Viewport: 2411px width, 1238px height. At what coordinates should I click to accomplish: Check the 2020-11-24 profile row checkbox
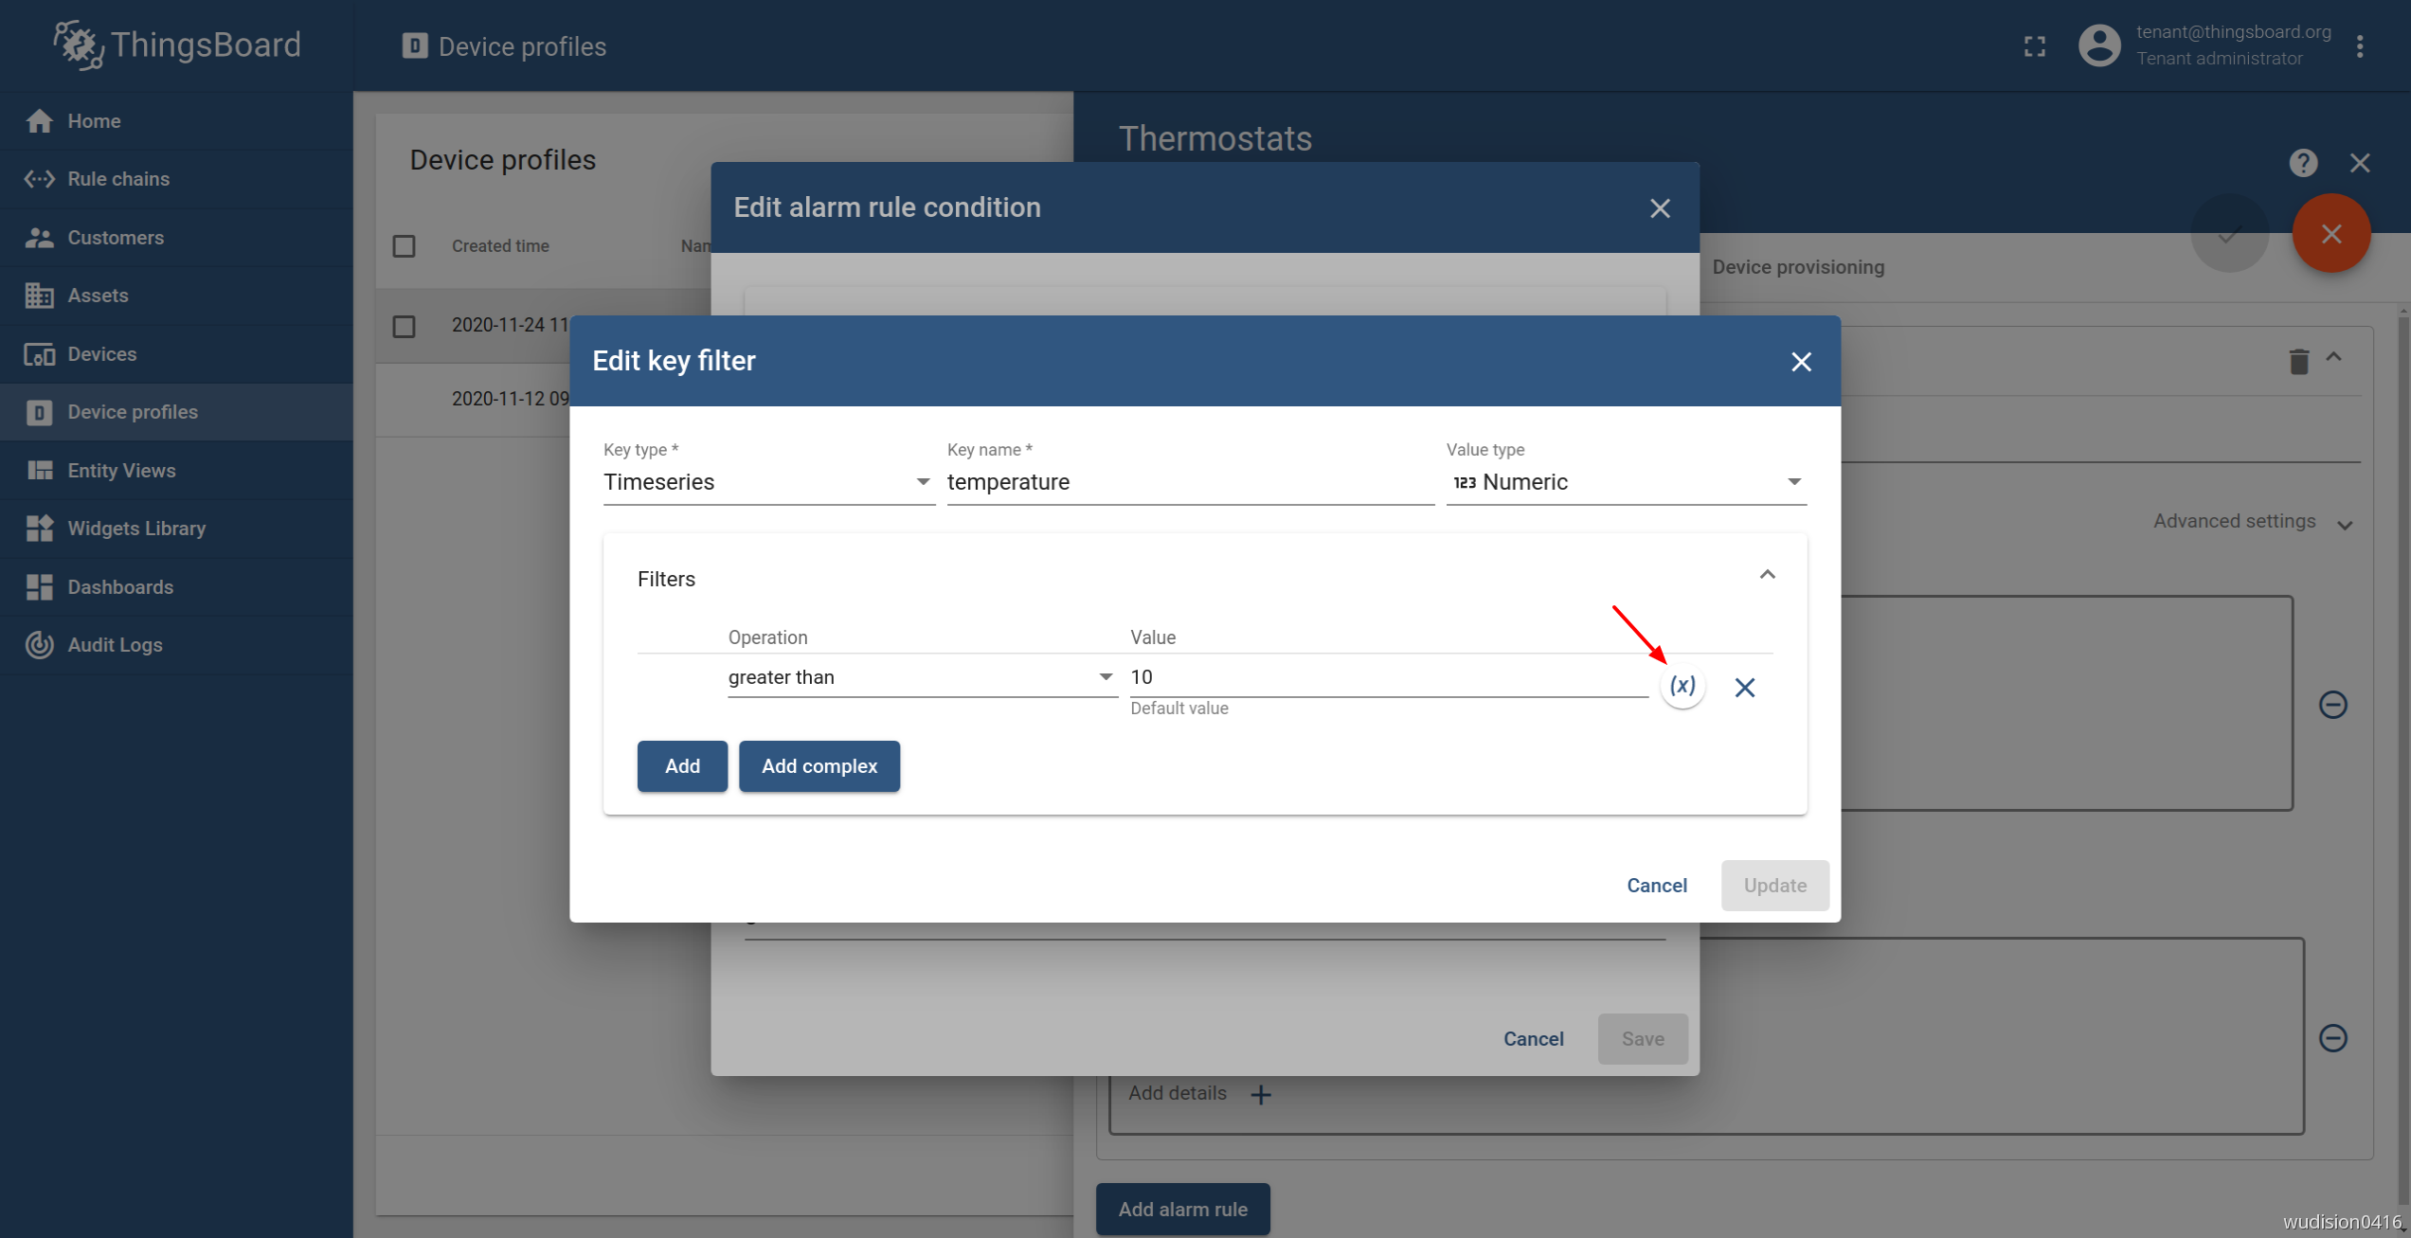(405, 326)
